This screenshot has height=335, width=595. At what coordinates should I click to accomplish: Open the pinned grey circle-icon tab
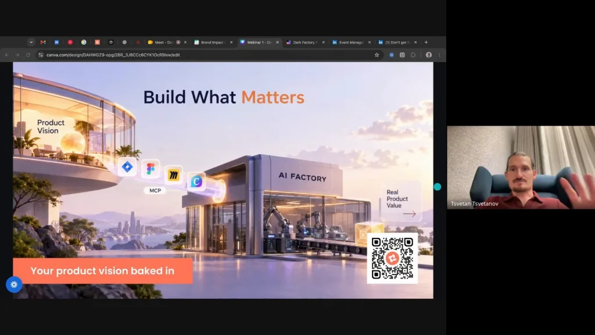[124, 42]
